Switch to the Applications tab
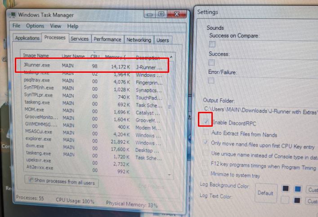Screen dimensions: 318x217 click(x=27, y=38)
